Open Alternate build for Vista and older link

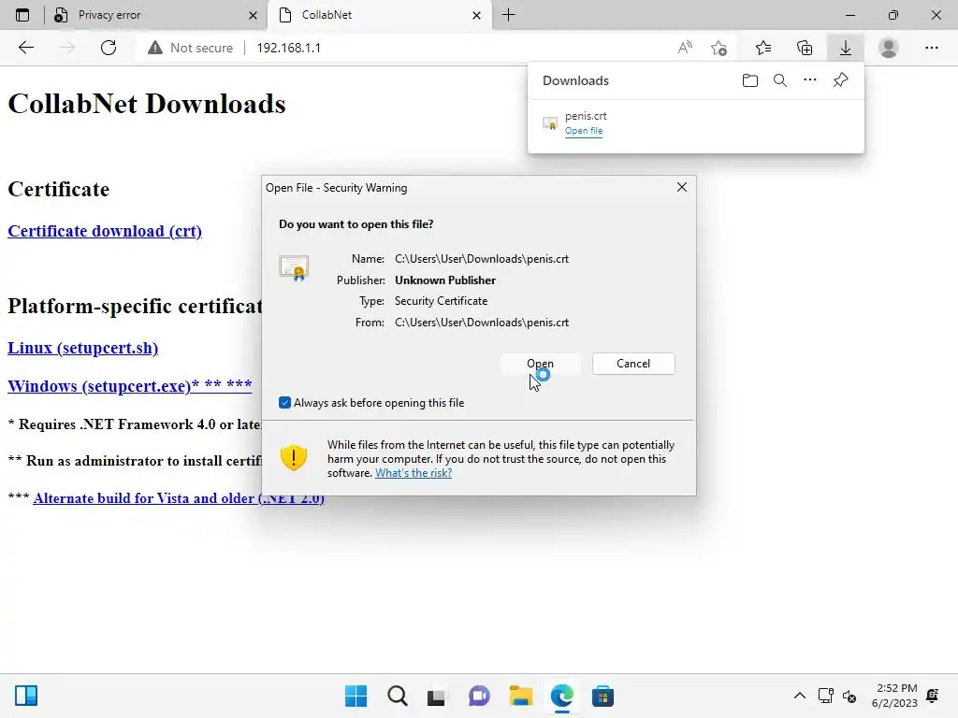click(x=179, y=498)
